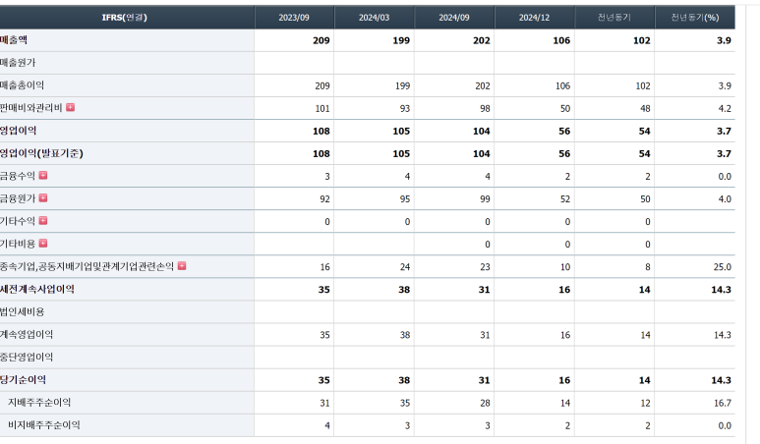Select the 2024/09 column header
This screenshot has height=444, width=760.
pyautogui.click(x=454, y=18)
